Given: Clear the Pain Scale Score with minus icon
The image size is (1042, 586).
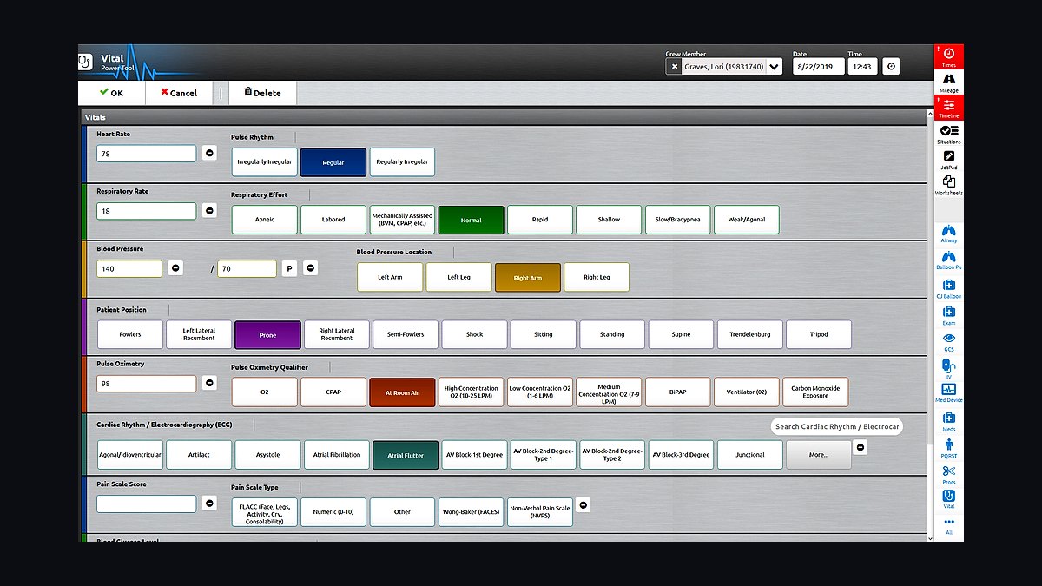Looking at the screenshot, I should [x=209, y=503].
